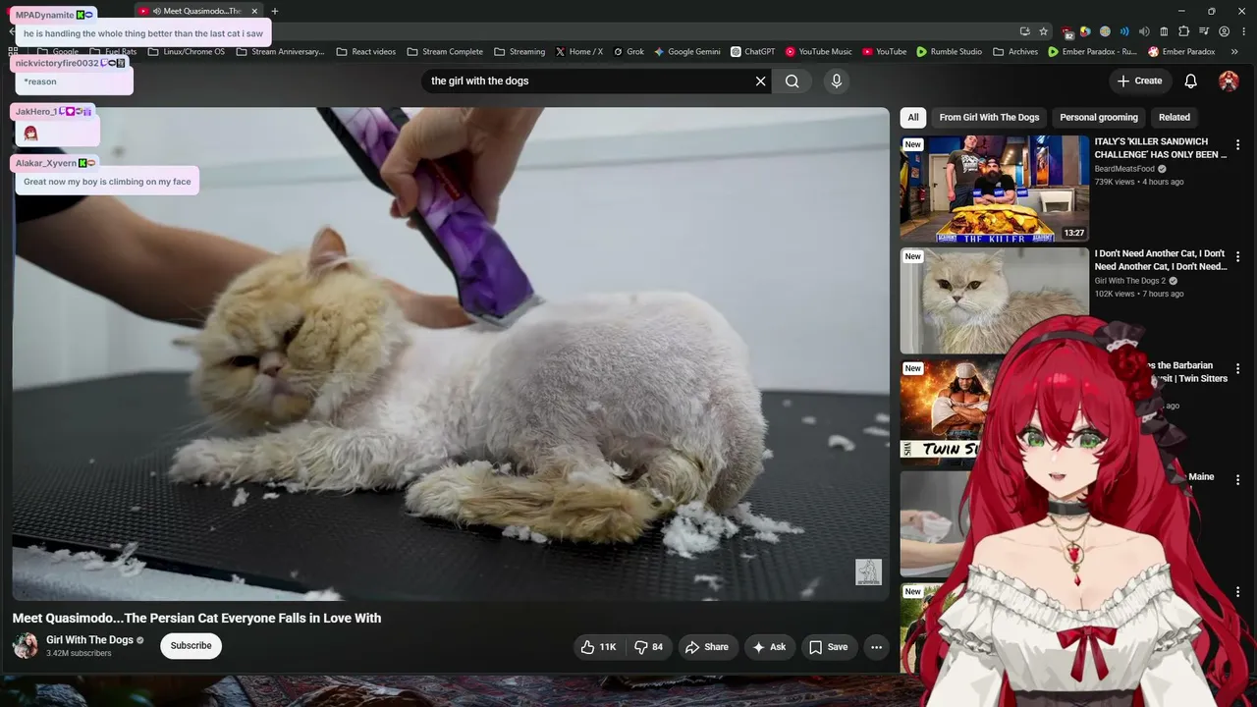Save the video to a playlist
1257x707 pixels.
click(828, 647)
